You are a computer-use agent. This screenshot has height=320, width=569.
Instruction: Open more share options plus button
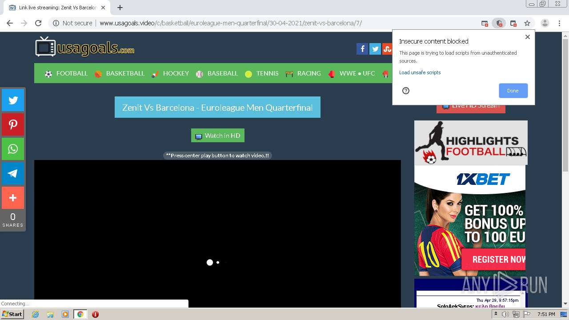pyautogui.click(x=13, y=198)
